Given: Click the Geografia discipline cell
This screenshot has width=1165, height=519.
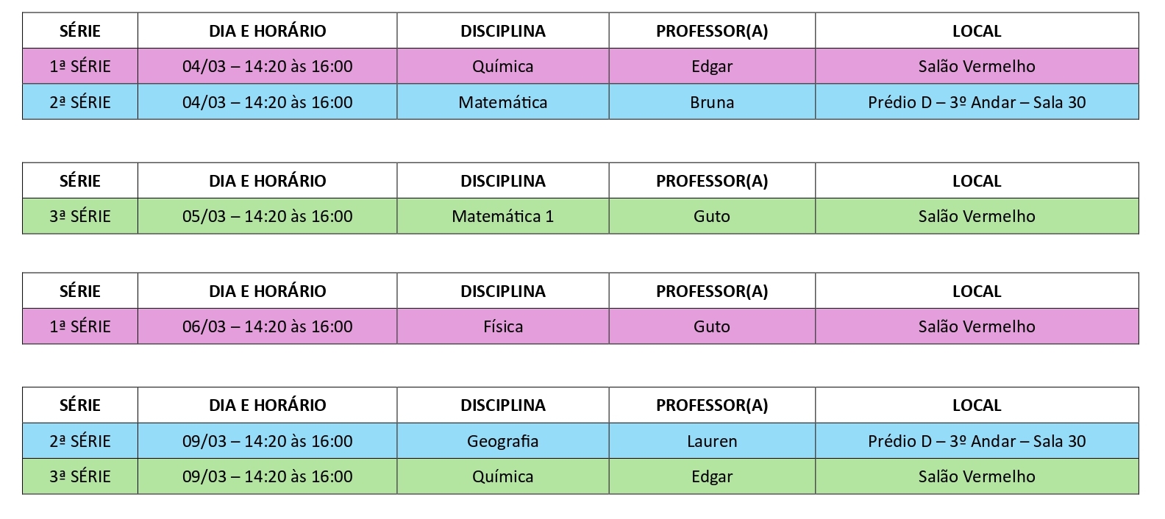Looking at the screenshot, I should click(x=502, y=441).
